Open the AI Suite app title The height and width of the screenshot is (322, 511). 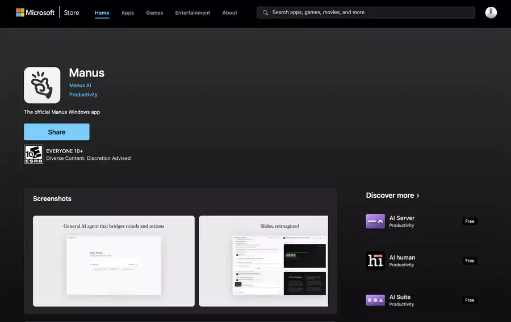pos(400,296)
